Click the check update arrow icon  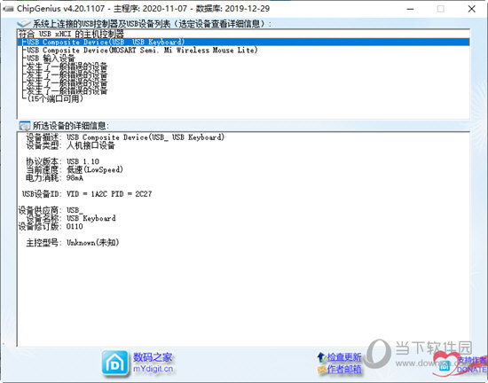coord(321,357)
